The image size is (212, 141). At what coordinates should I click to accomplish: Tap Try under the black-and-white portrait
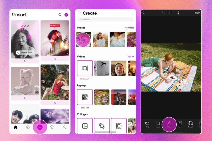[x=25, y=61]
